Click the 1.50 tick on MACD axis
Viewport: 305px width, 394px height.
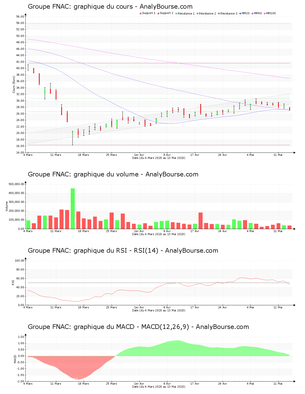(21, 337)
